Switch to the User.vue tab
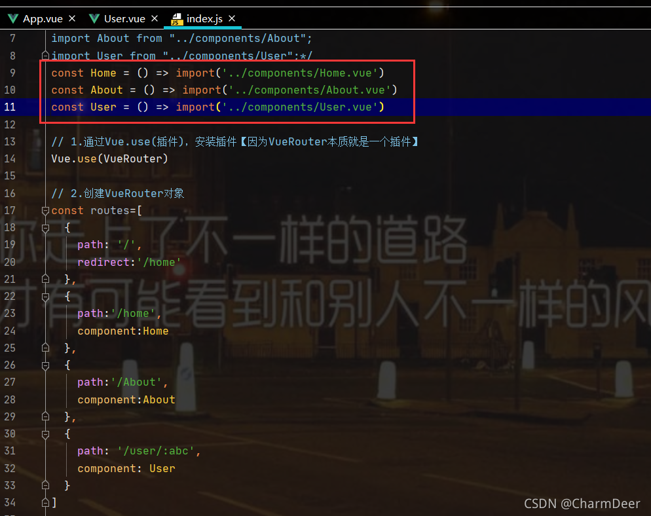This screenshot has height=516, width=651. [x=124, y=19]
